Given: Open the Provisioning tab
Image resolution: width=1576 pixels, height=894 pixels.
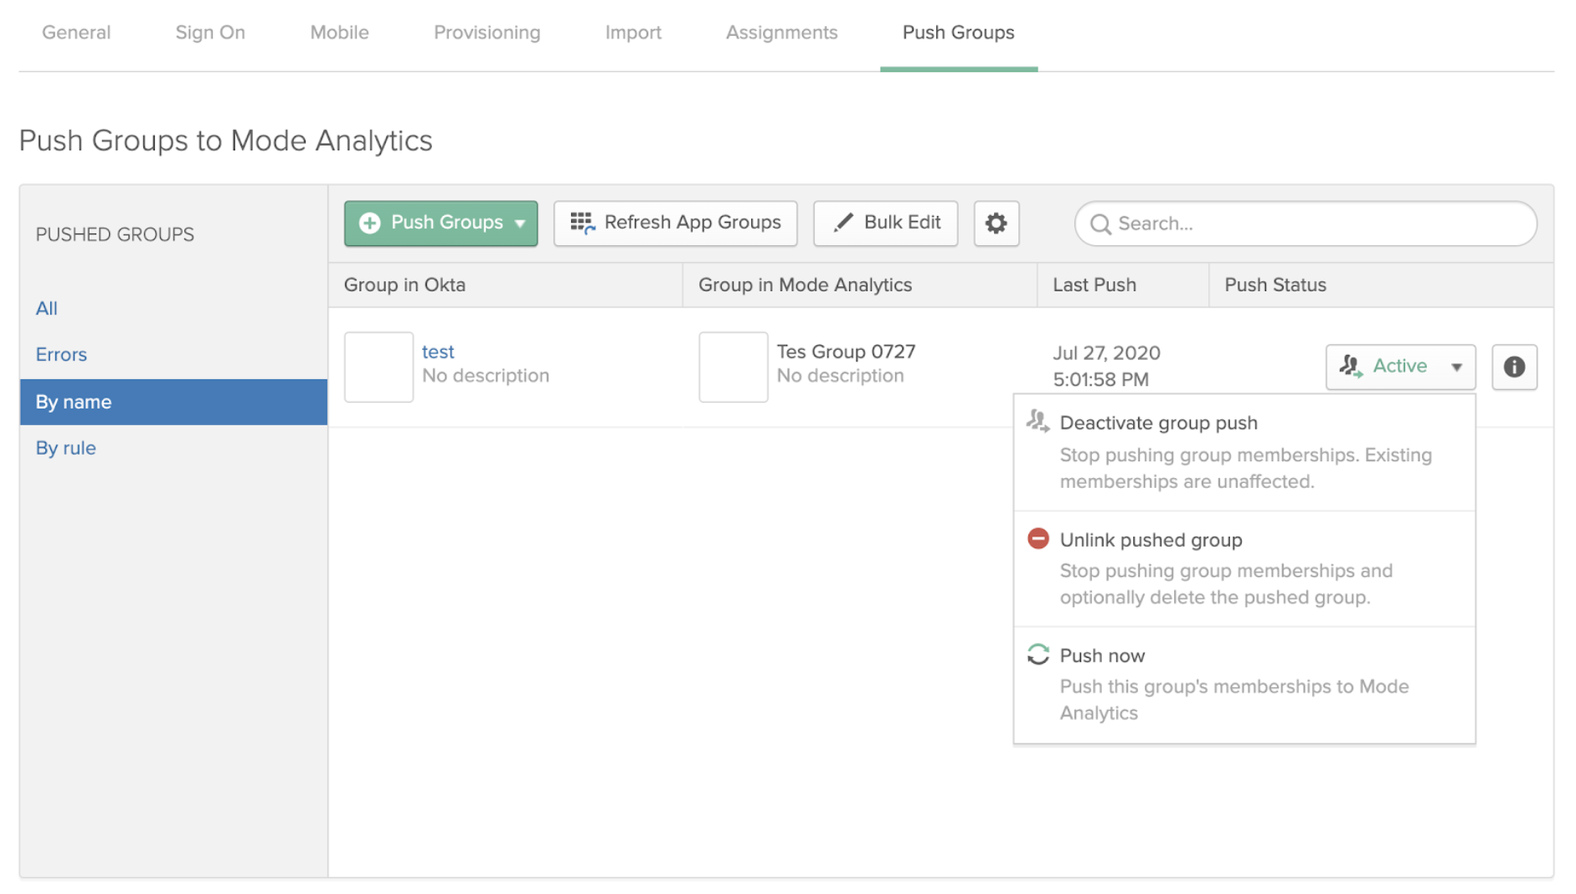Looking at the screenshot, I should pos(487,33).
